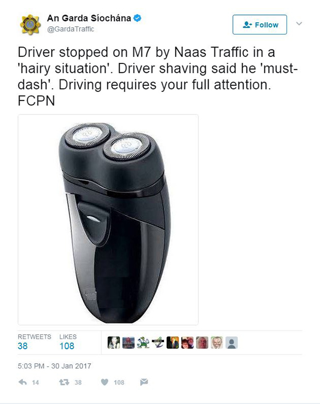
Task: Enlarge the electric shaver photo
Action: click(108, 220)
